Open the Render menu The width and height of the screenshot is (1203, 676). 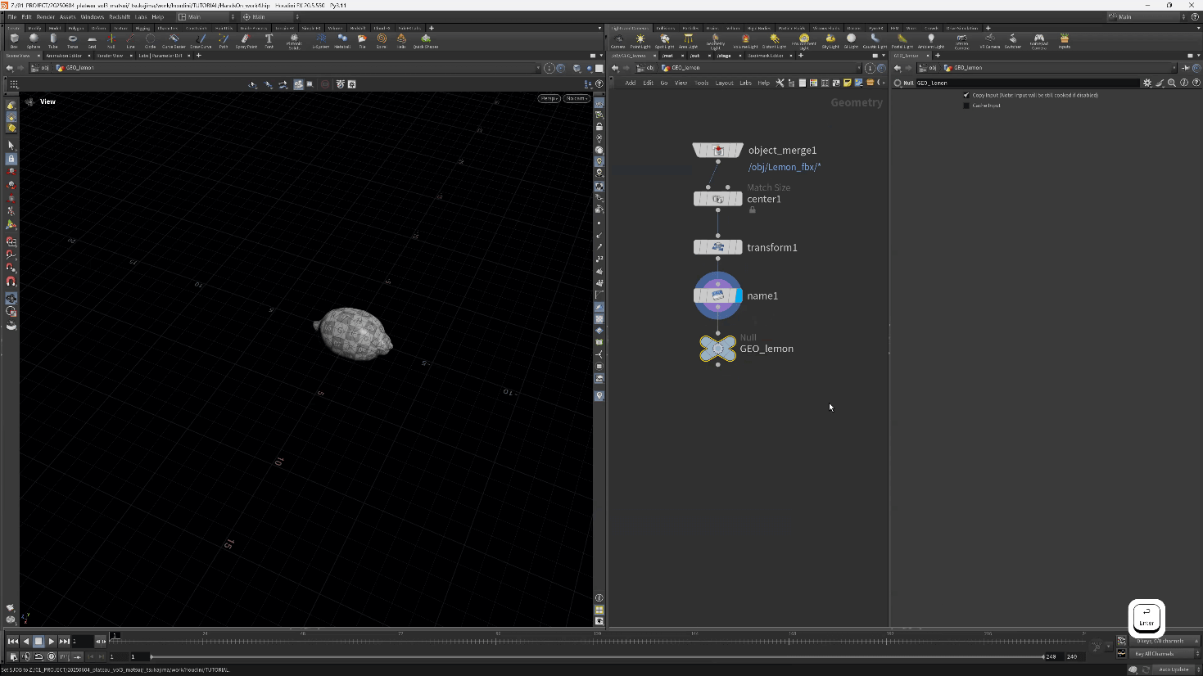[x=45, y=16]
